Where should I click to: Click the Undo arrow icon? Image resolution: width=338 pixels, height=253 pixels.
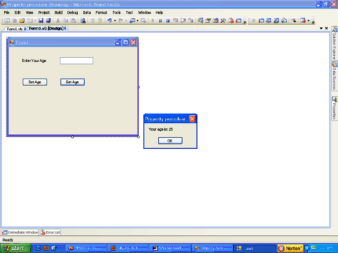(109, 20)
